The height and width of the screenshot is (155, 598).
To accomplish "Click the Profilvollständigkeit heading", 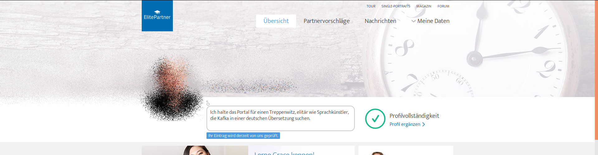I will point(414,116).
